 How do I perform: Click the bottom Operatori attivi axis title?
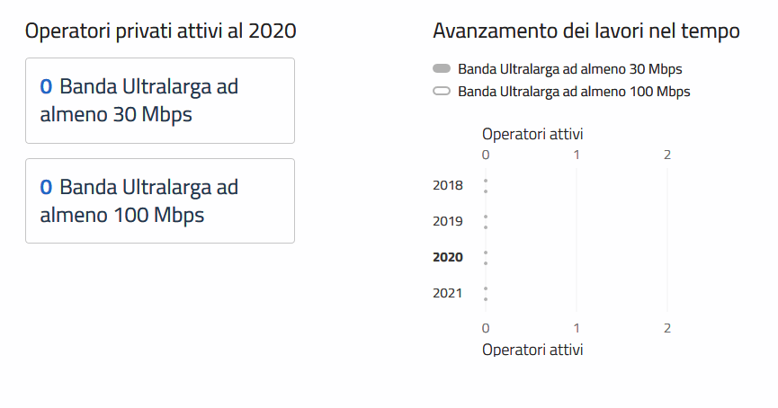[x=532, y=349]
